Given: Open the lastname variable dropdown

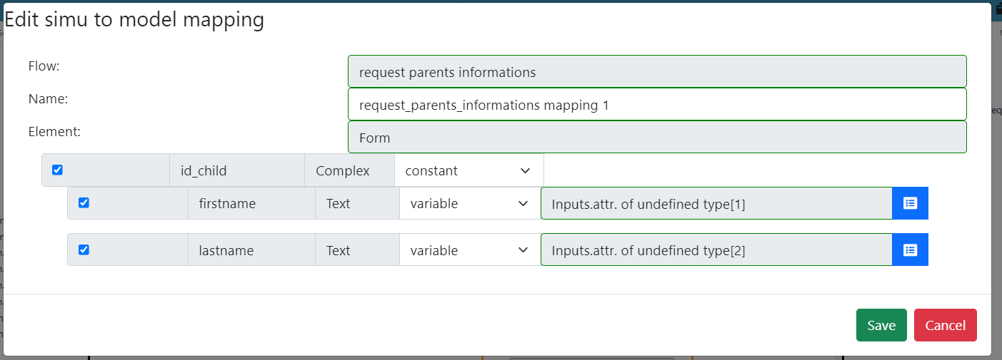Looking at the screenshot, I should [470, 250].
